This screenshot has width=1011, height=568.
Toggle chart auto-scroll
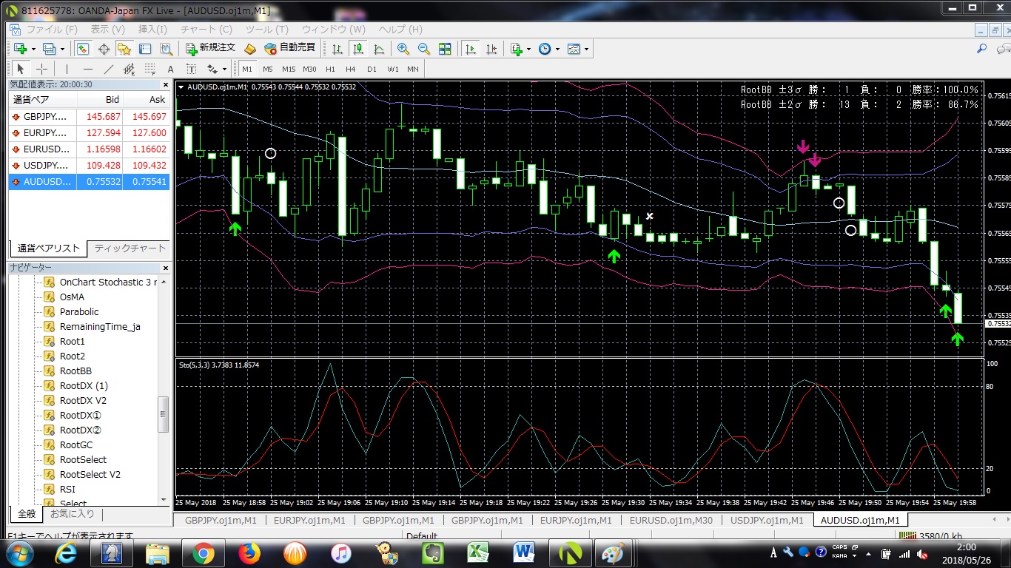click(x=470, y=49)
